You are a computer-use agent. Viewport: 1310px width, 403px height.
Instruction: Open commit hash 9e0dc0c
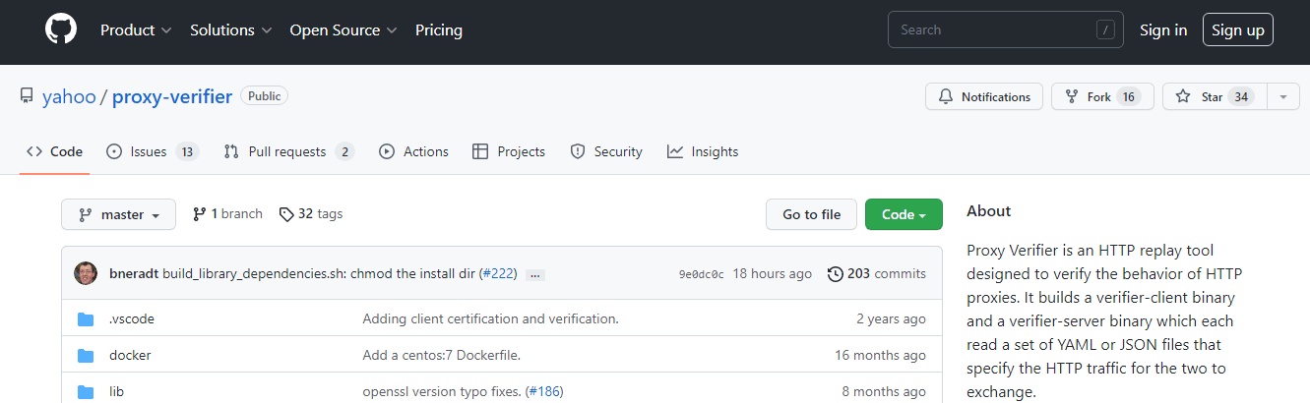point(701,274)
